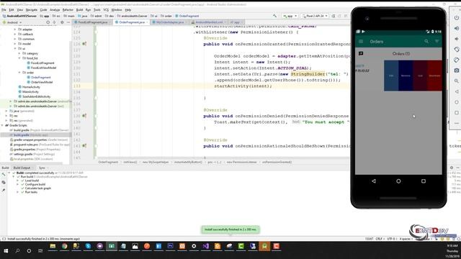Switch to the FoodListFragment.java tab
The height and width of the screenshot is (259, 461).
point(92,22)
